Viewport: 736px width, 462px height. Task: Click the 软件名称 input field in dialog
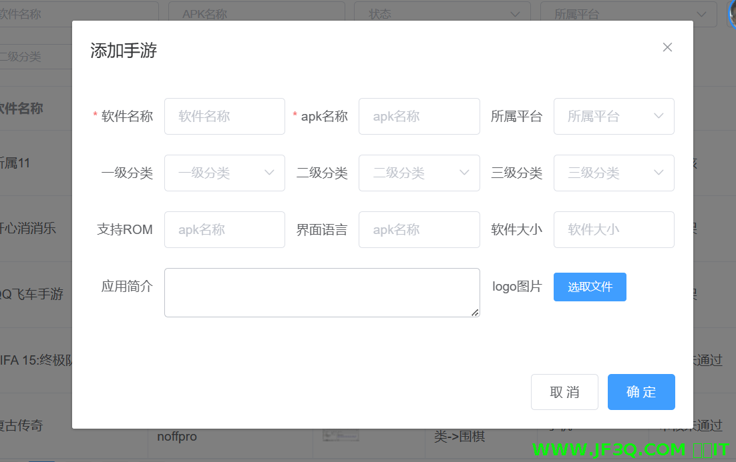(x=224, y=117)
